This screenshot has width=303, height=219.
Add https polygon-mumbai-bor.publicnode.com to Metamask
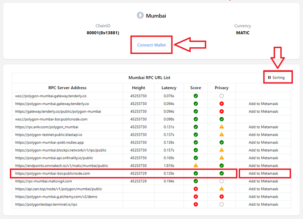263,174
